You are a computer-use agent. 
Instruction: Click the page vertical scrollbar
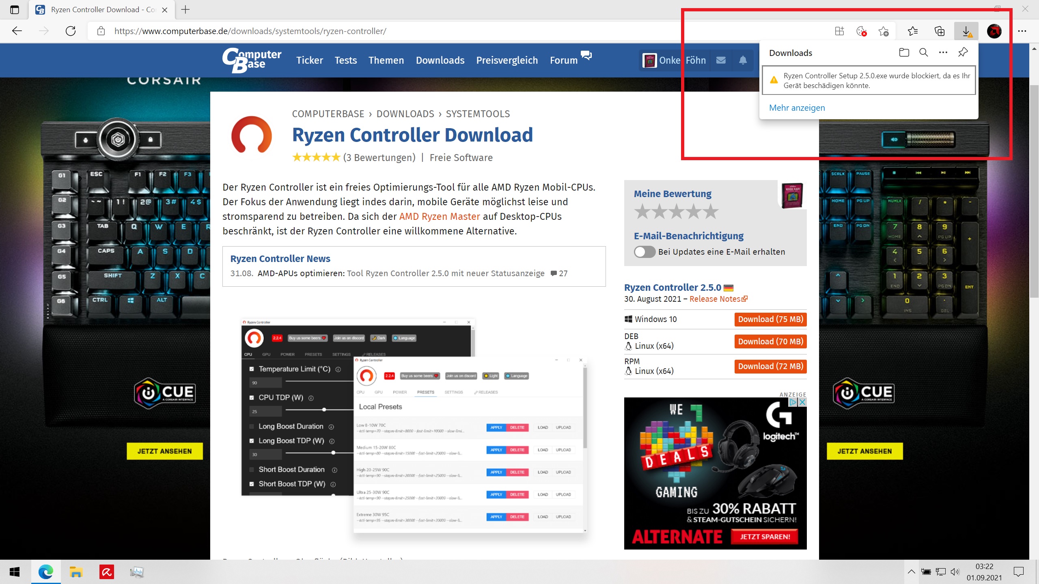point(1034,191)
